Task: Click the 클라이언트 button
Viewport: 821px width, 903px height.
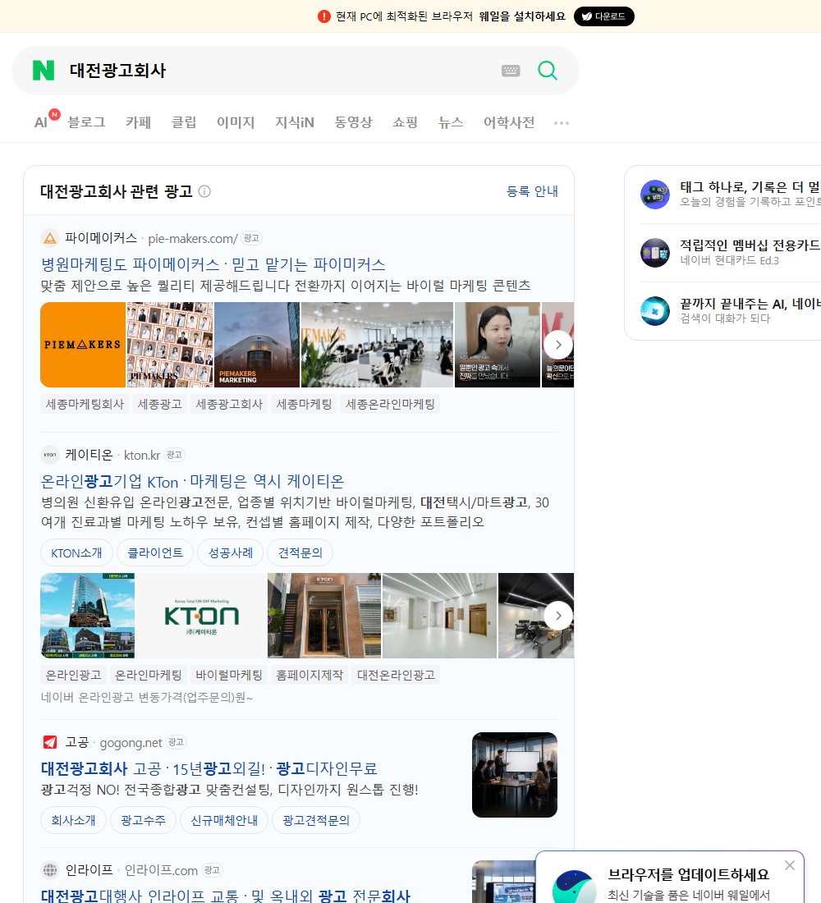Action: pos(155,552)
